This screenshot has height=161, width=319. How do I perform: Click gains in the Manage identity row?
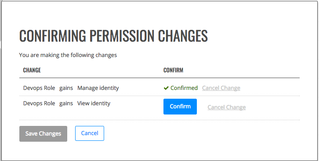[66, 88]
